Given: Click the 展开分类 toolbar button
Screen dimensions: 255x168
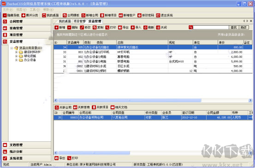Looking at the screenshot, I should click(30, 15).
